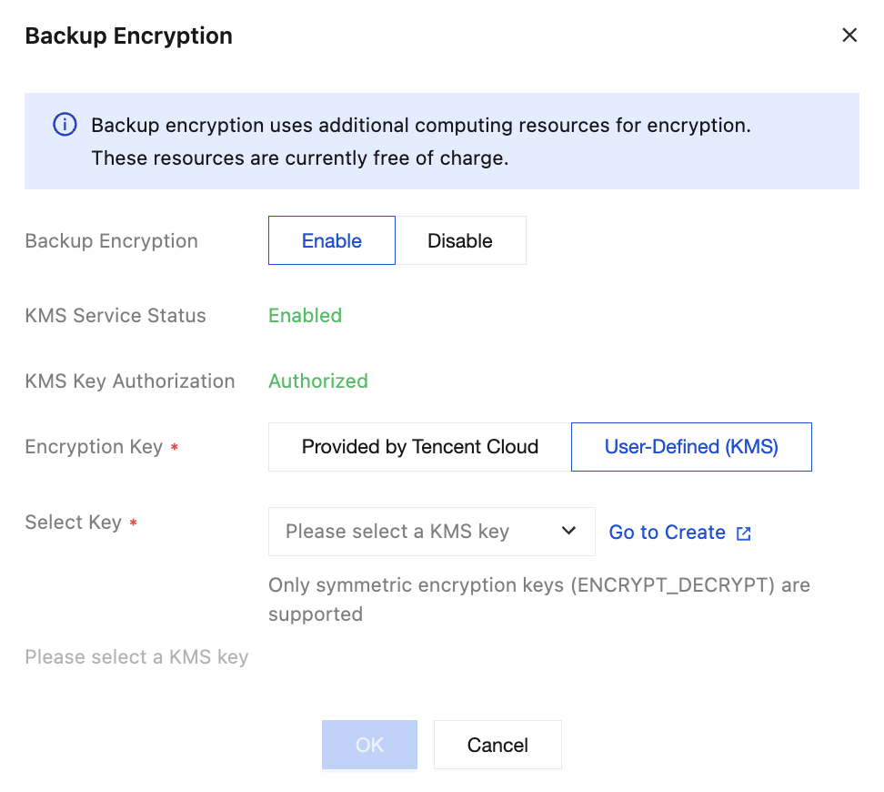This screenshot has height=792, width=884.
Task: Click the green Enabled status text
Action: 305,316
